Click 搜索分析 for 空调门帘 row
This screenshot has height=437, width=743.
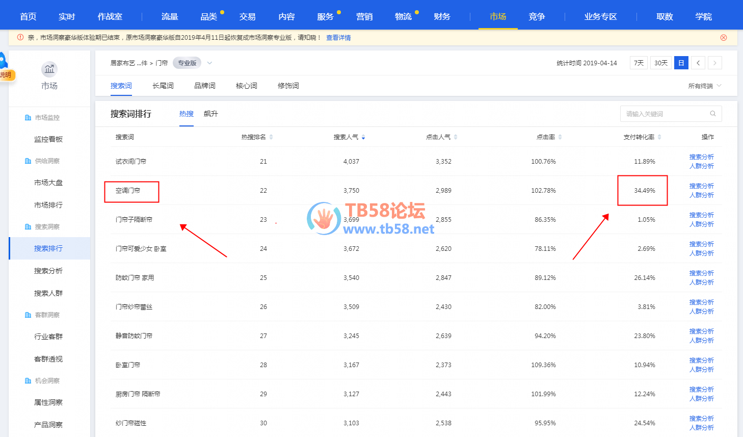pos(701,186)
